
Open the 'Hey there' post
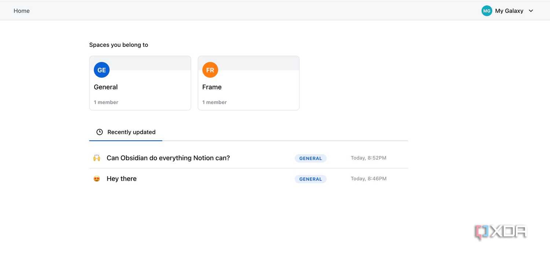click(x=122, y=179)
